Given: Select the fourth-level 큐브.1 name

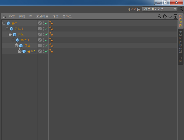Looking at the screenshot, I should coord(25,40).
